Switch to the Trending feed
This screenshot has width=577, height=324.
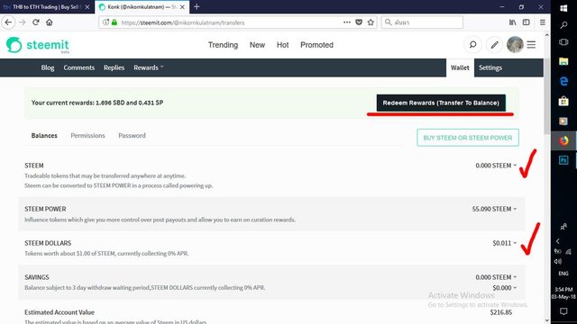point(223,45)
